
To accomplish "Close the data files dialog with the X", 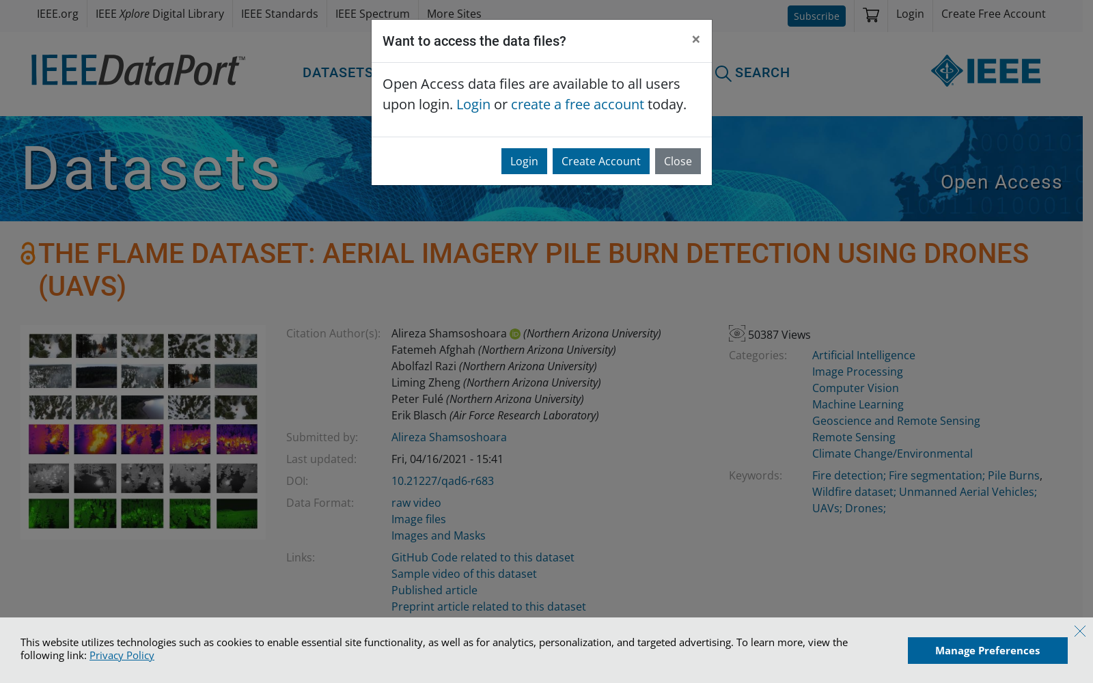I will (695, 40).
